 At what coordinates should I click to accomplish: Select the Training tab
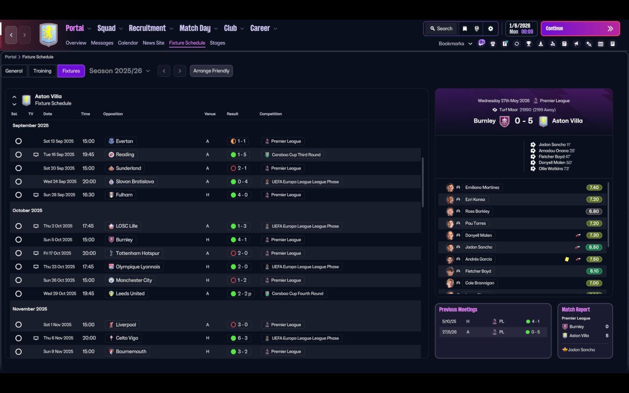click(x=42, y=71)
